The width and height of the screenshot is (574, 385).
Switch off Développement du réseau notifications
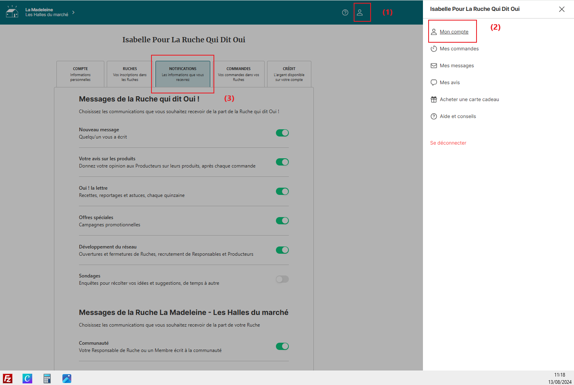click(x=282, y=250)
